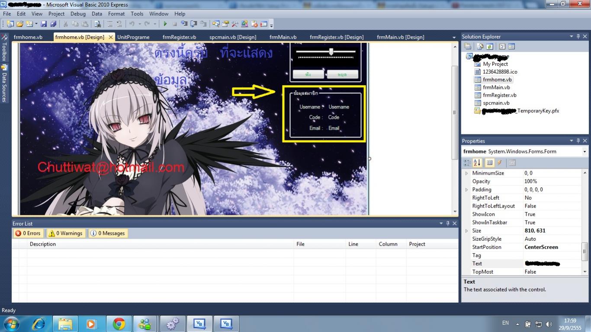This screenshot has height=332, width=591.
Task: Click the Save All toolbar icon
Action: coord(53,24)
